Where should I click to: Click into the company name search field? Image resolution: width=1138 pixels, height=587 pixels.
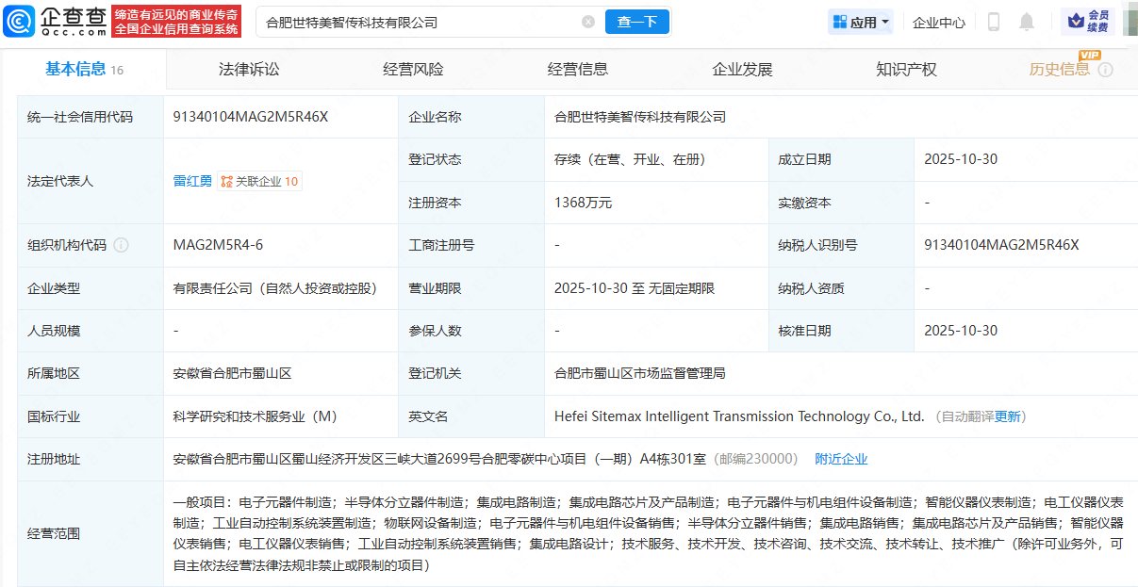[420, 22]
